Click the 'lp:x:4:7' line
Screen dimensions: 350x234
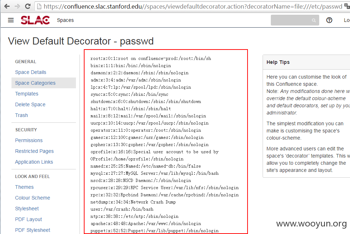(141, 87)
